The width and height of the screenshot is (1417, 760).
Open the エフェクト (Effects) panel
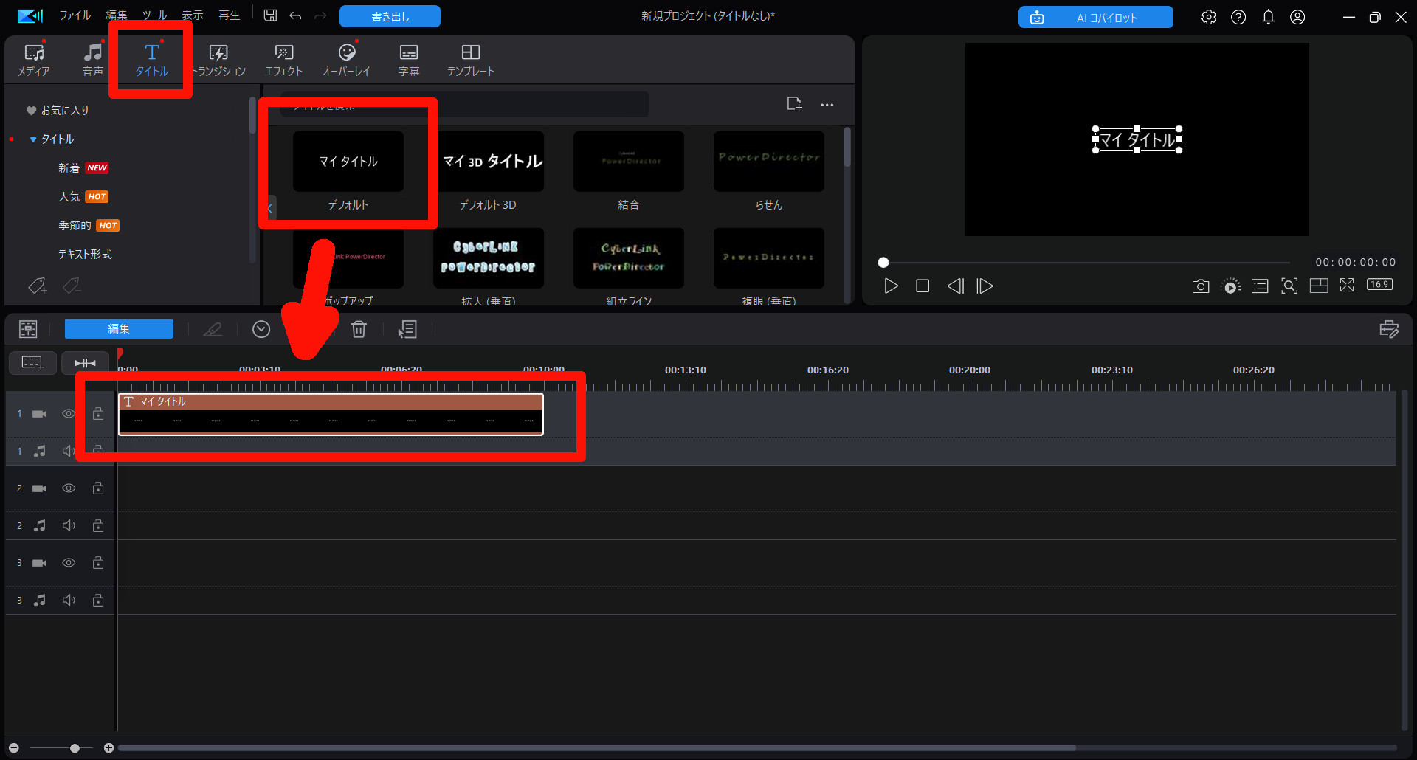pyautogui.click(x=283, y=59)
